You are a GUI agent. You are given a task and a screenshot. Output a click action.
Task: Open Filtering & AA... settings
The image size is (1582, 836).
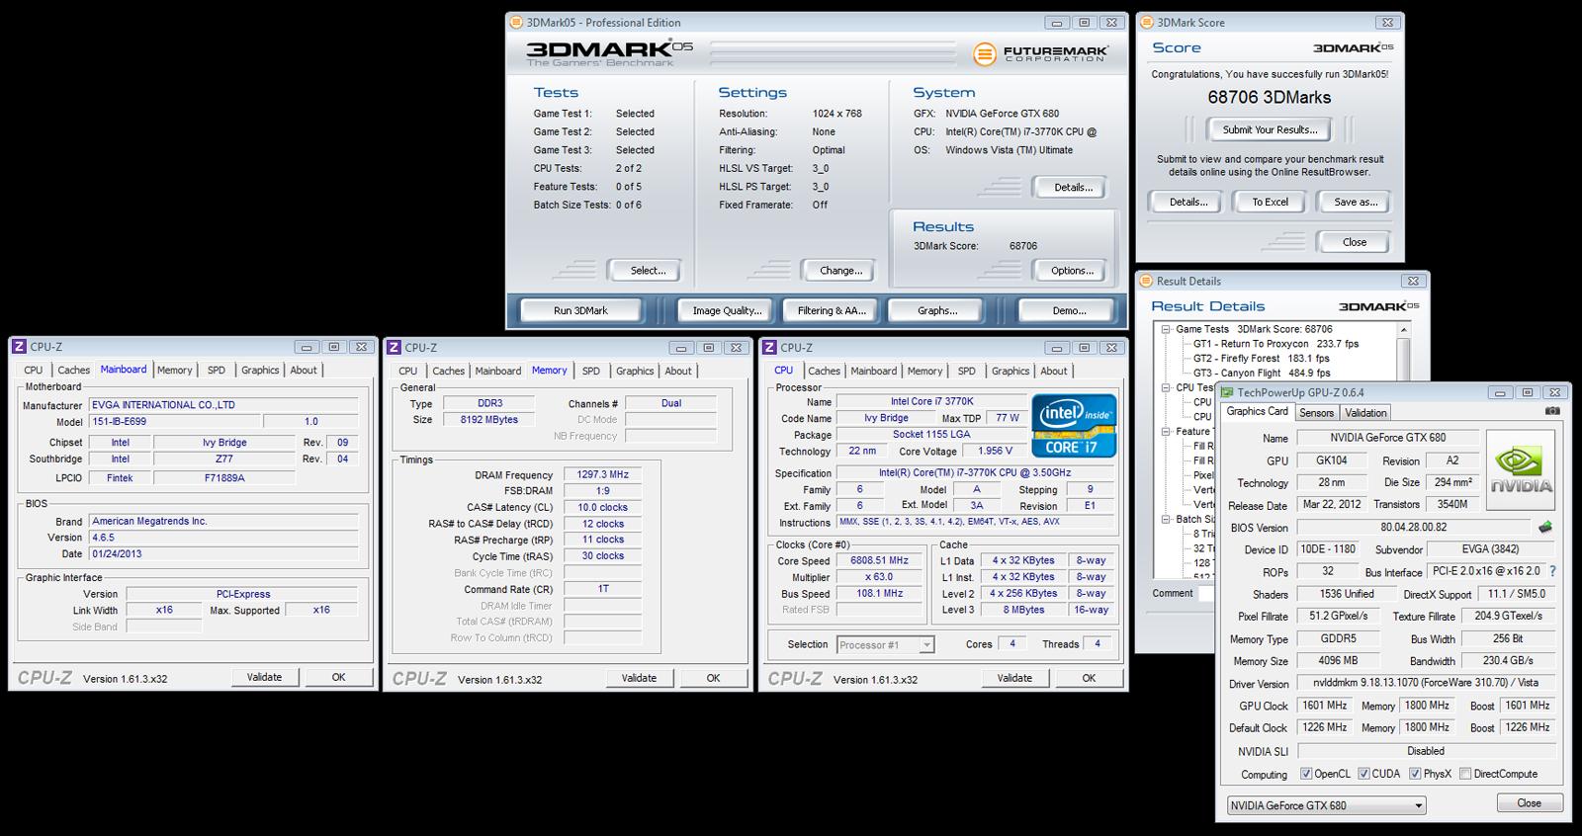pyautogui.click(x=832, y=310)
